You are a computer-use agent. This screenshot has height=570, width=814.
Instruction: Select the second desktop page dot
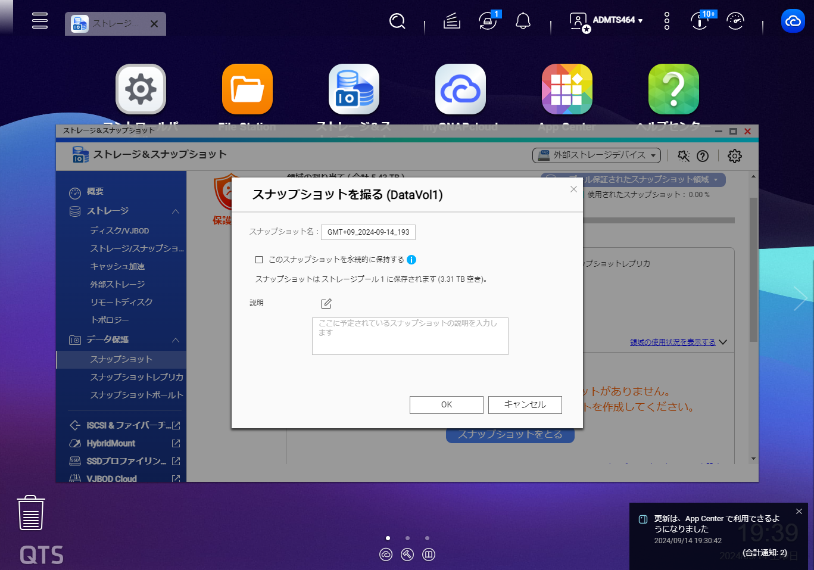point(407,538)
